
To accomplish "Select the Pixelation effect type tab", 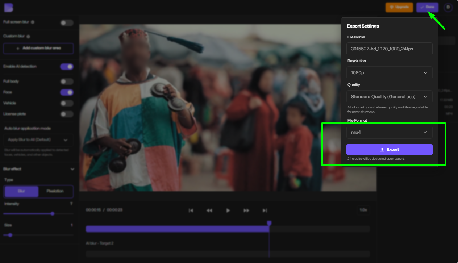I will pos(55,191).
